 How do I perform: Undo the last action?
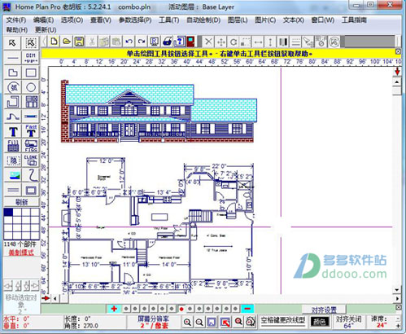coord(129,42)
